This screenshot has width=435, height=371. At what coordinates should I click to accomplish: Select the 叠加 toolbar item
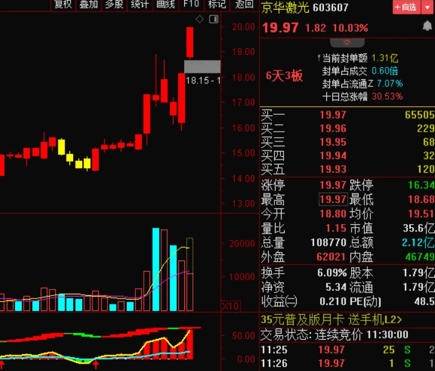[88, 4]
